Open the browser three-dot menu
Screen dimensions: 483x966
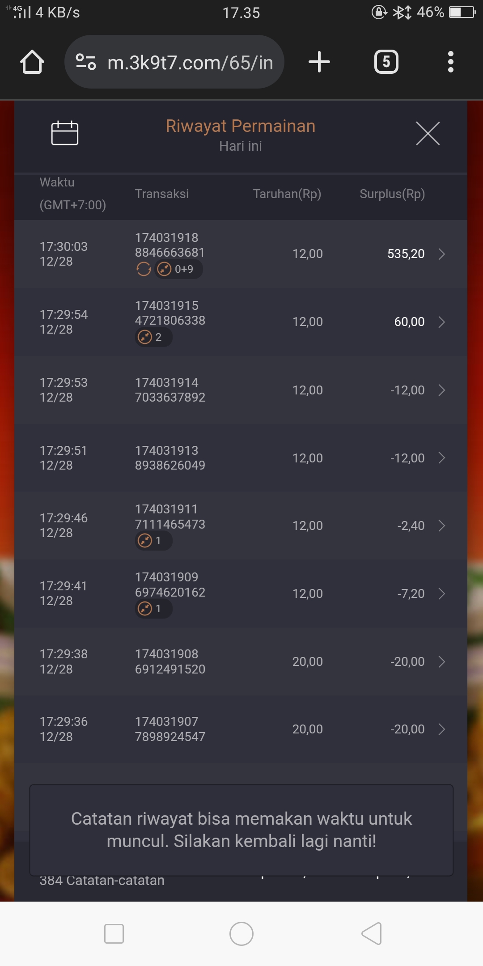(x=450, y=62)
